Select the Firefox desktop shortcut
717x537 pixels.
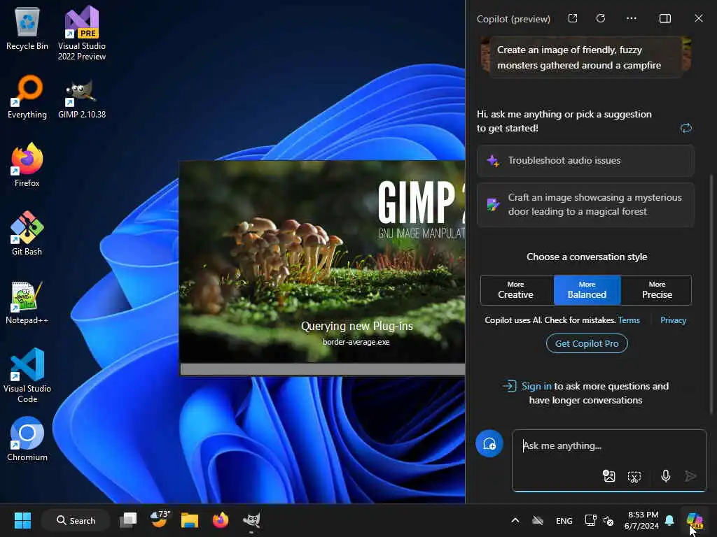27,165
